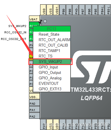
Task: Click the PB8 pin
Action: pyautogui.click(x=69, y=10)
